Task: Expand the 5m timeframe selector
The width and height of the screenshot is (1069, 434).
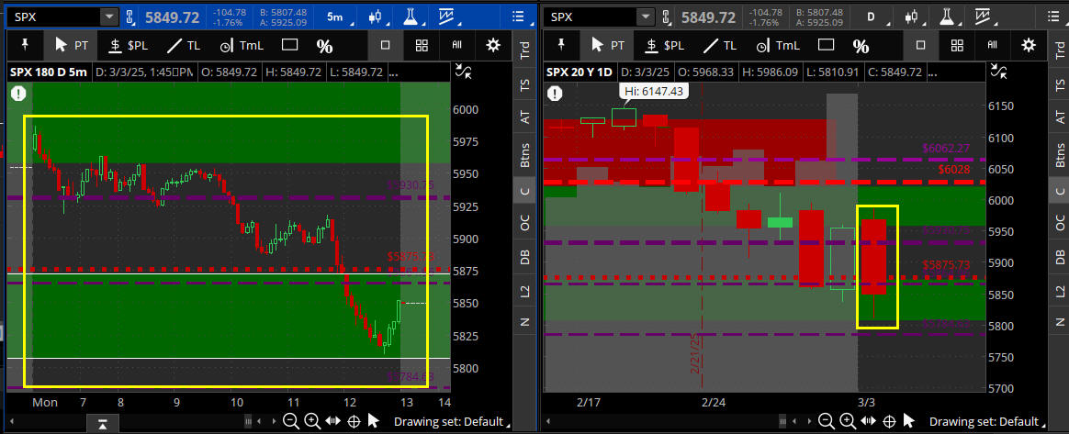Action: (x=337, y=17)
